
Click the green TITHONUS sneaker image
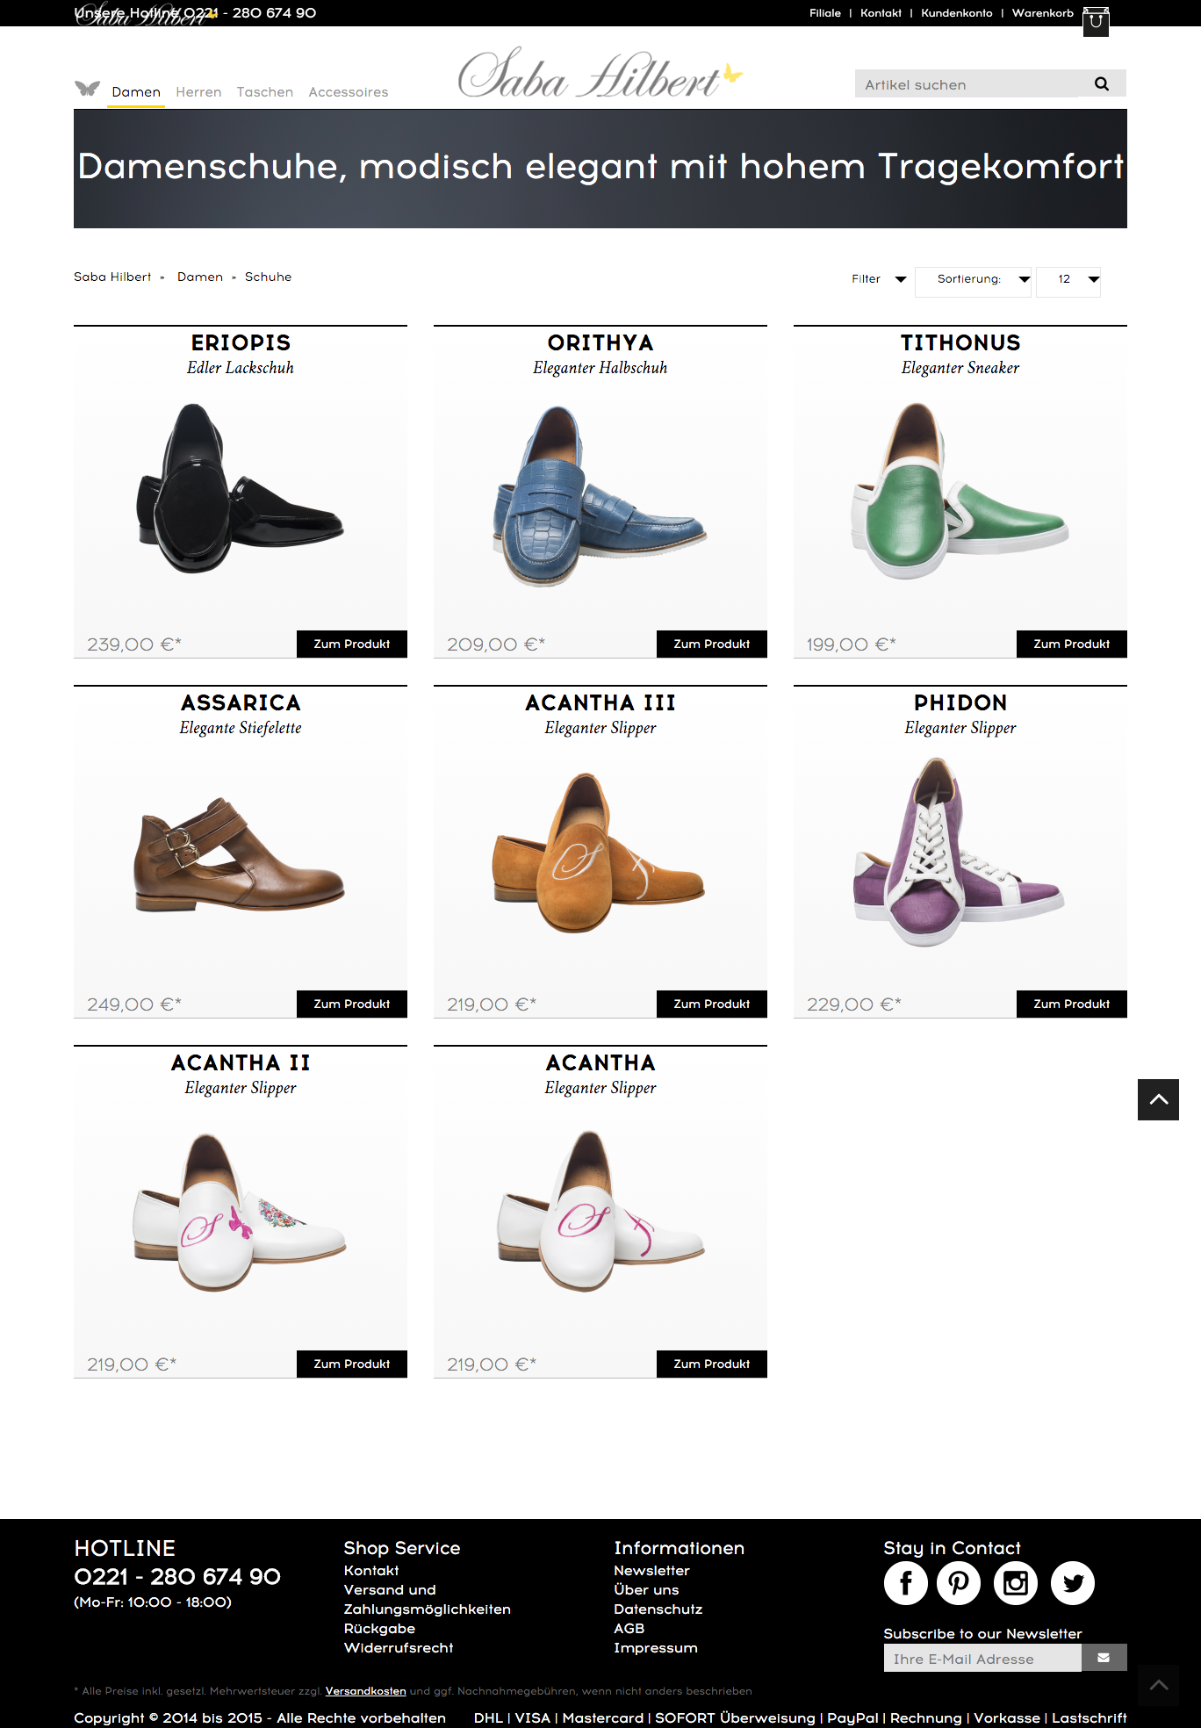[960, 492]
